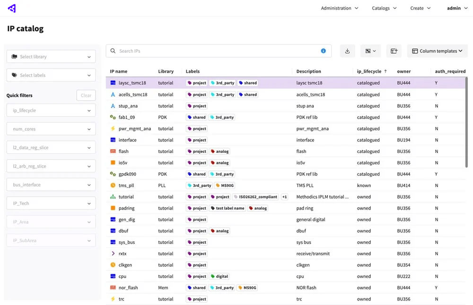
Task: Click the export/download icon above the table
Action: [x=348, y=51]
